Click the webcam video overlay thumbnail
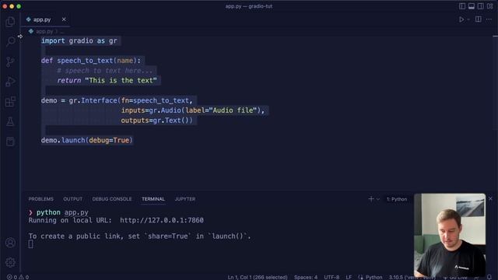The width and height of the screenshot is (498, 280). coord(450,235)
